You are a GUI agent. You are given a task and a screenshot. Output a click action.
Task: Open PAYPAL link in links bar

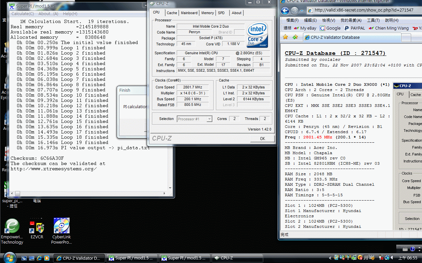pos(355,28)
